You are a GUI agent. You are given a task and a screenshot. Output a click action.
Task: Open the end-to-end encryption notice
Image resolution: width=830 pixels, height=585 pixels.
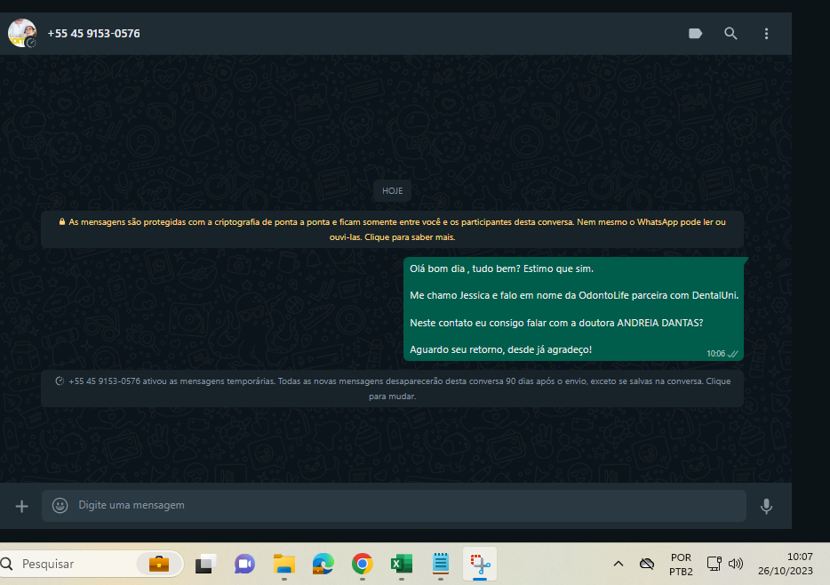pyautogui.click(x=392, y=229)
